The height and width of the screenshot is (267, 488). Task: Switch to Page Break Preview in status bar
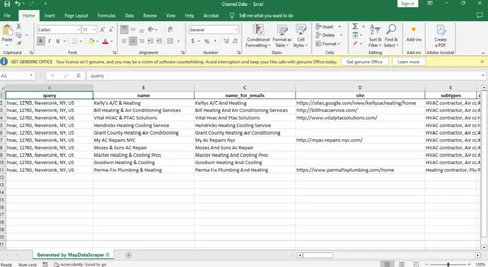click(x=416, y=264)
